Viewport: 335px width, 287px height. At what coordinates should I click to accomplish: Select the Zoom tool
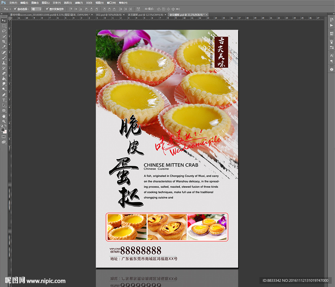tap(4, 121)
